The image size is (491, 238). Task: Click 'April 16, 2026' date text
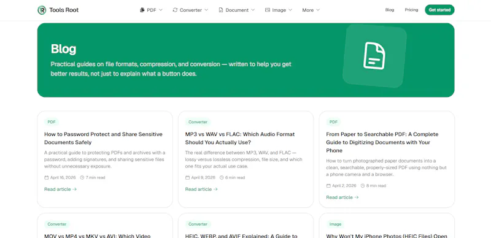(x=63, y=177)
